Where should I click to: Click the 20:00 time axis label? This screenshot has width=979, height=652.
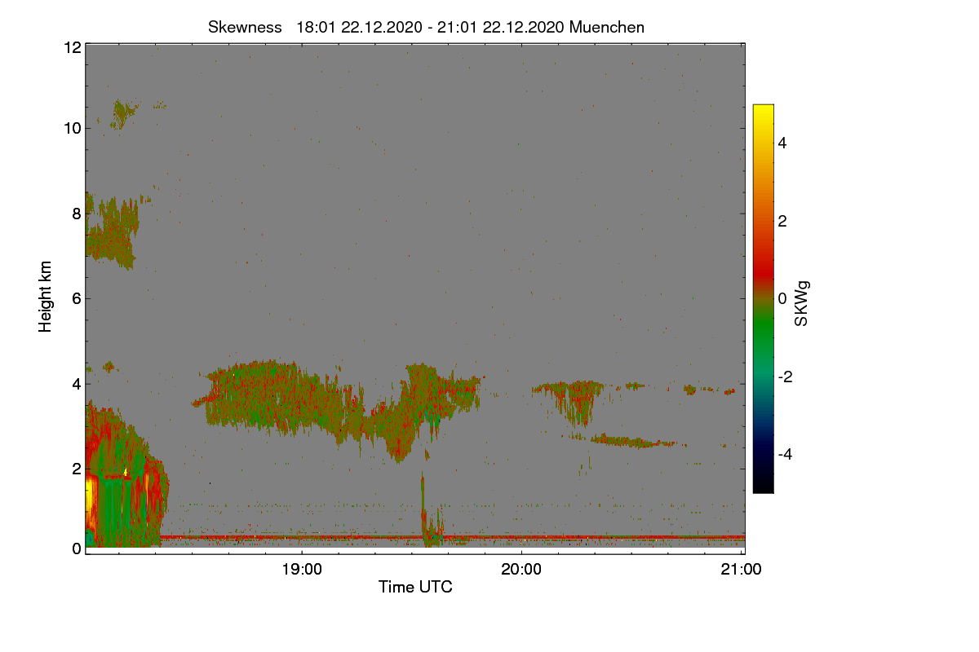click(x=522, y=570)
